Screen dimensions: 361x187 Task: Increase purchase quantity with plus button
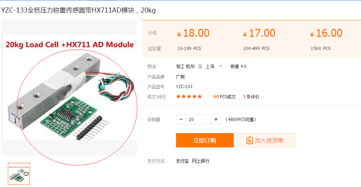pos(216,119)
